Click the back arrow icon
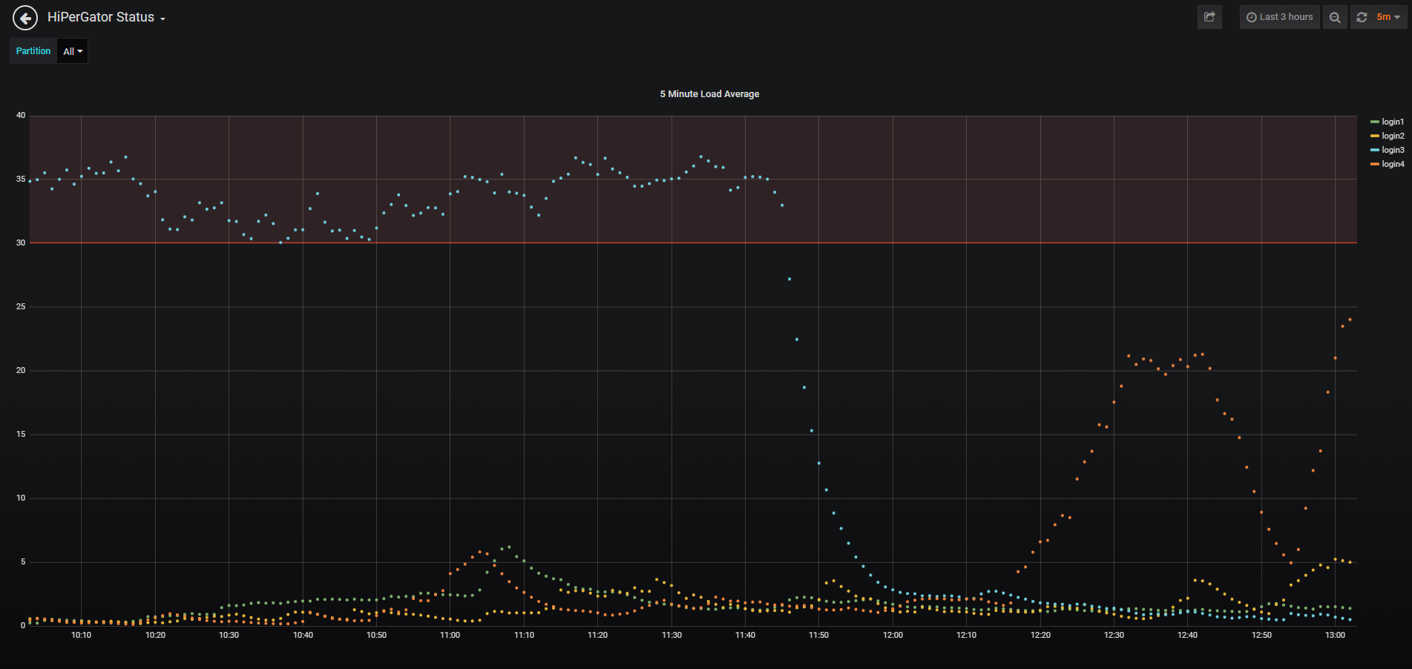This screenshot has width=1412, height=669. pos(25,18)
